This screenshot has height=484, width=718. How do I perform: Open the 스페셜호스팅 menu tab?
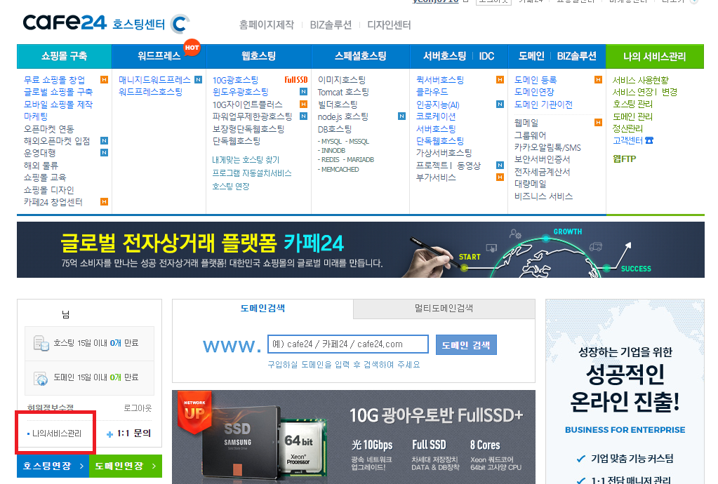[x=361, y=56]
